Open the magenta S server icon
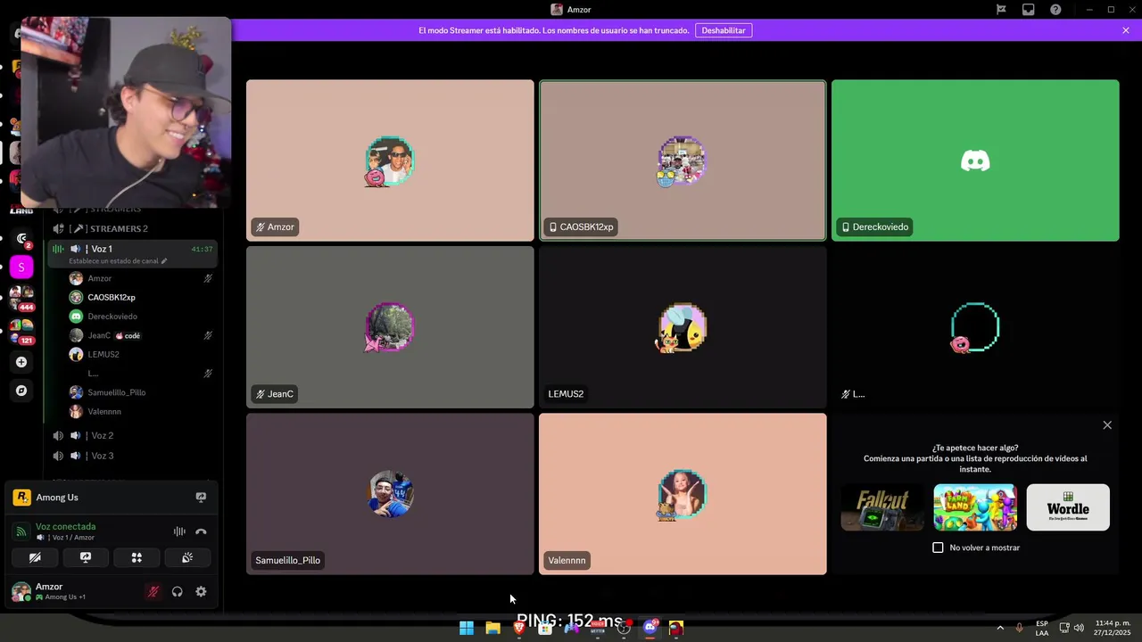The height and width of the screenshot is (642, 1142). click(21, 267)
